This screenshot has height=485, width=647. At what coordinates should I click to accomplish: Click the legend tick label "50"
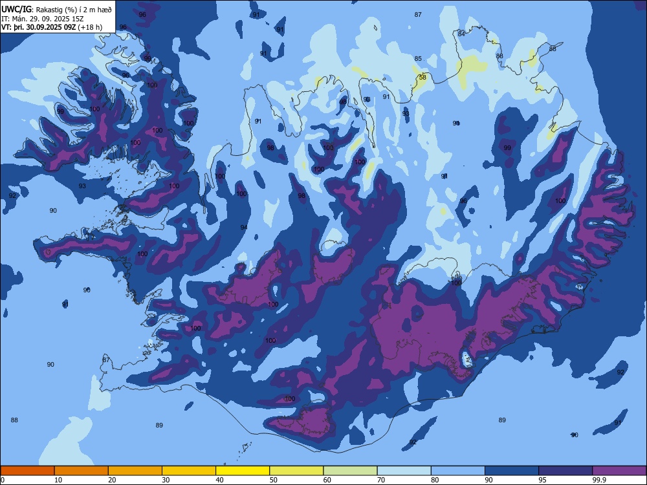(x=273, y=480)
